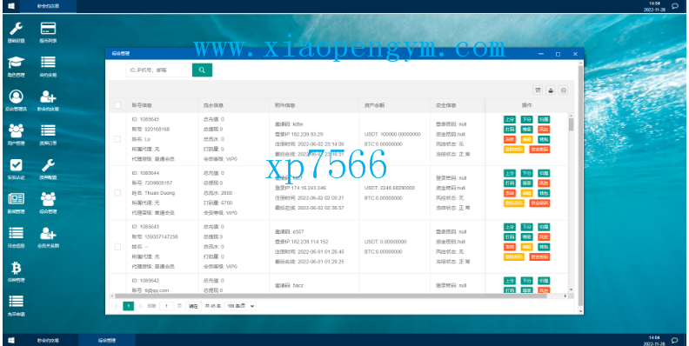Open the newspaper 新闻管理 desktop icon
This screenshot has height=346, width=689.
tap(17, 203)
